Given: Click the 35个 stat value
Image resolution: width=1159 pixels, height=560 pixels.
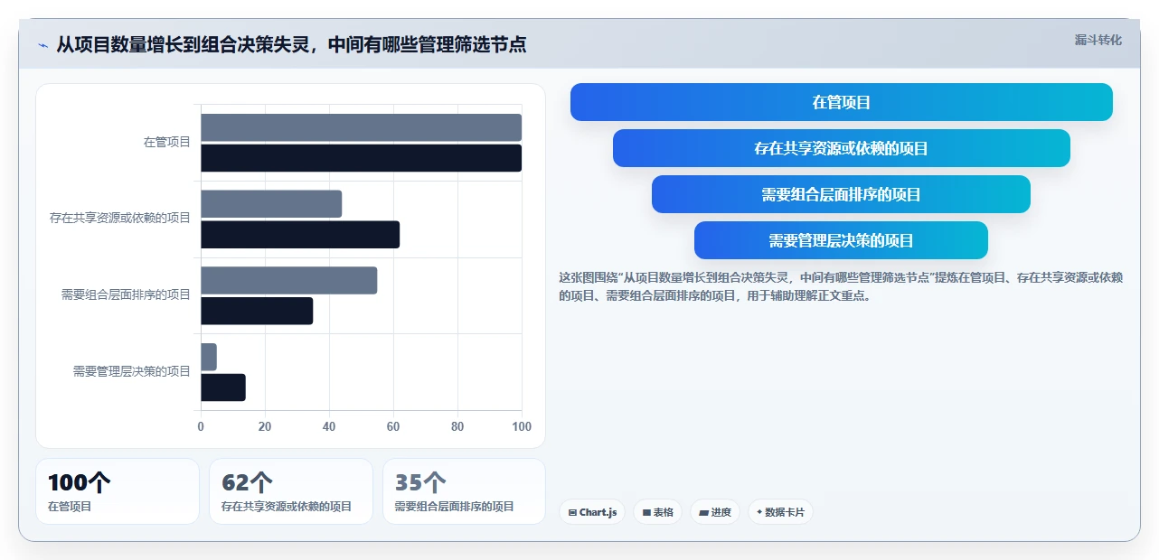Looking at the screenshot, I should [x=420, y=483].
